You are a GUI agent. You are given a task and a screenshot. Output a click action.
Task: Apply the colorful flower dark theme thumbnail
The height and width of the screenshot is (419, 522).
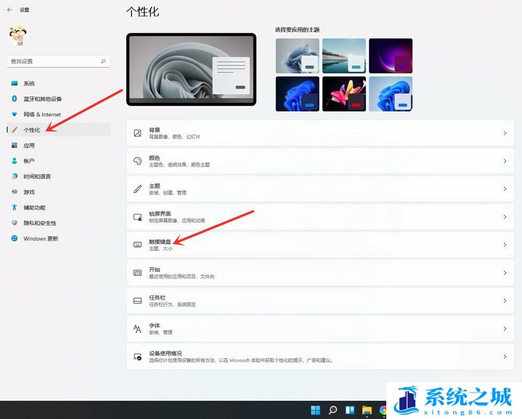tap(344, 94)
